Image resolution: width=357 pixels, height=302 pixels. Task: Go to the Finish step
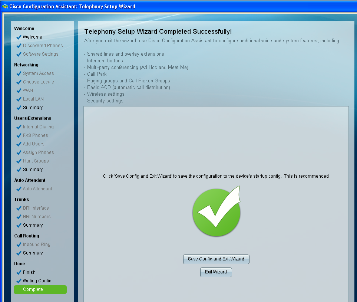pyautogui.click(x=29, y=272)
